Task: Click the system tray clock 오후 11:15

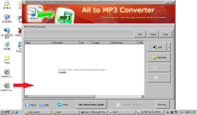Action: point(190,112)
